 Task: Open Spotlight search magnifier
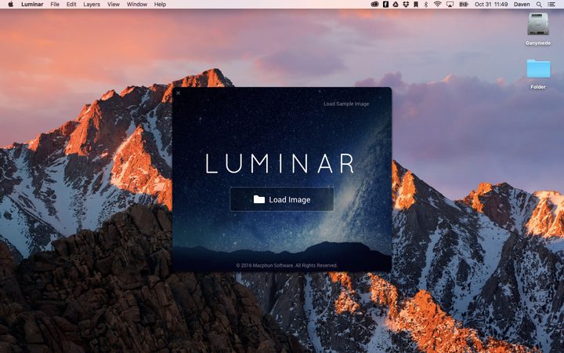coord(539,5)
